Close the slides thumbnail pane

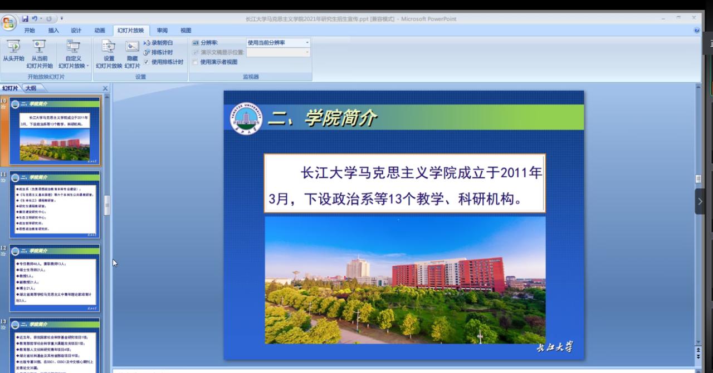click(105, 88)
